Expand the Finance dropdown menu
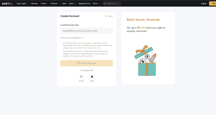Screen dimensions: 216x115 (x=55, y=3)
